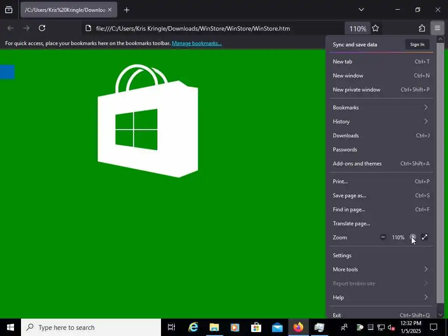
Task: Open the List all tabs dropdown
Action: click(361, 10)
